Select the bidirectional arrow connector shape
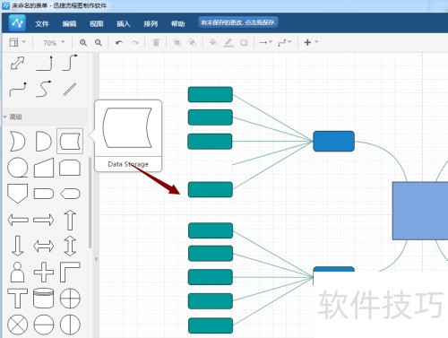The image size is (448, 338). 18,63
